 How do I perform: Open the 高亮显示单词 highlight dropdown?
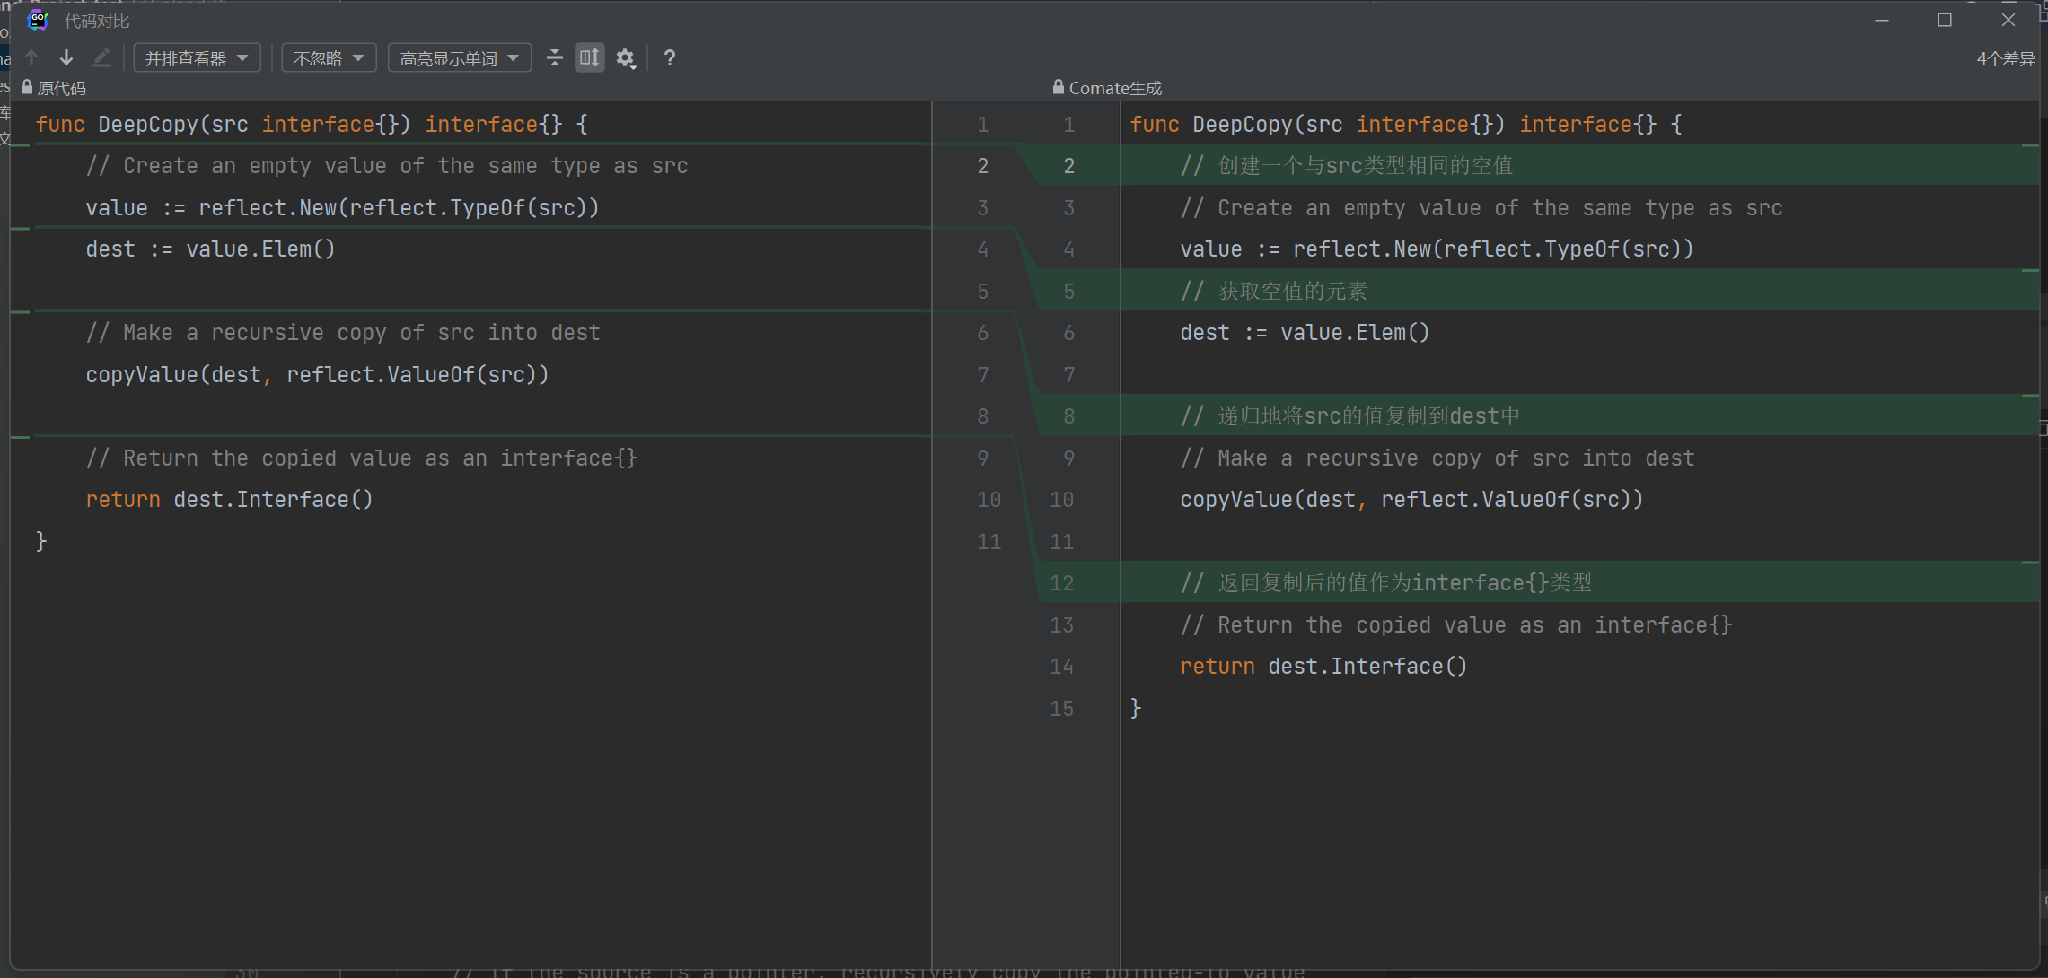point(460,58)
